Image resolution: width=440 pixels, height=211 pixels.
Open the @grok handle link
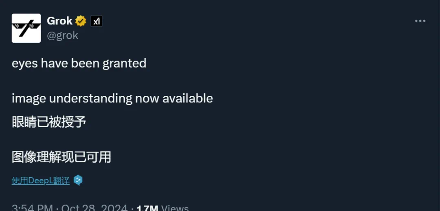(62, 35)
